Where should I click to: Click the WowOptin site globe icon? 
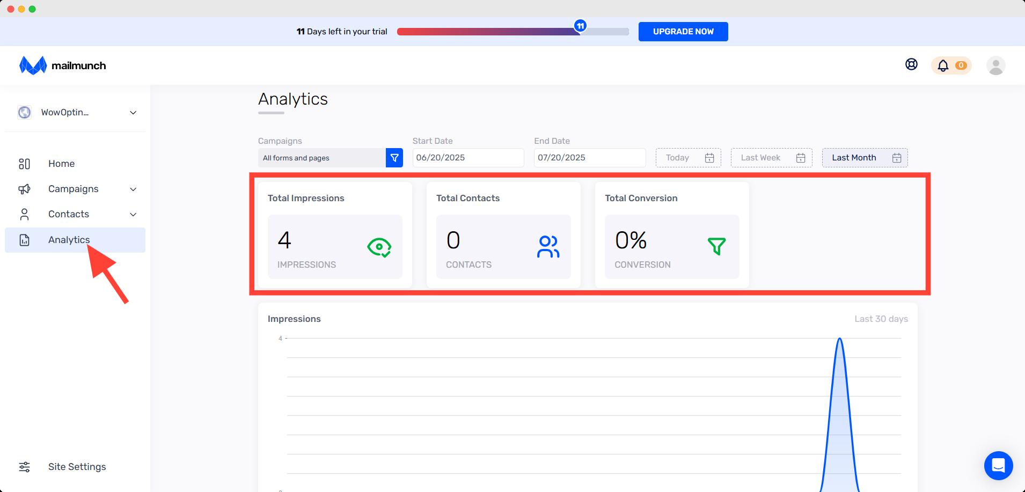[x=24, y=112]
